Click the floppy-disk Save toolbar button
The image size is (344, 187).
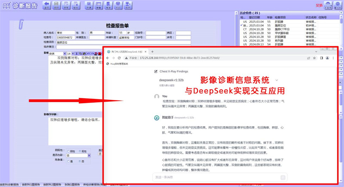56,5
